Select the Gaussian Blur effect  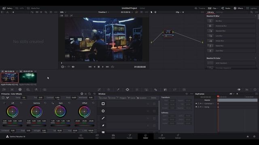click(231, 31)
